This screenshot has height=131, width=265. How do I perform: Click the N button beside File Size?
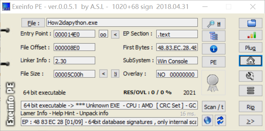click(115, 74)
